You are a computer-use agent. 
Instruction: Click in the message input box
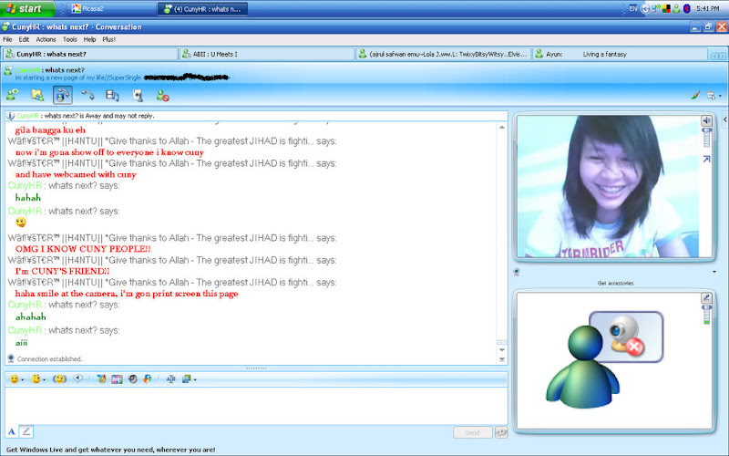[x=256, y=405]
